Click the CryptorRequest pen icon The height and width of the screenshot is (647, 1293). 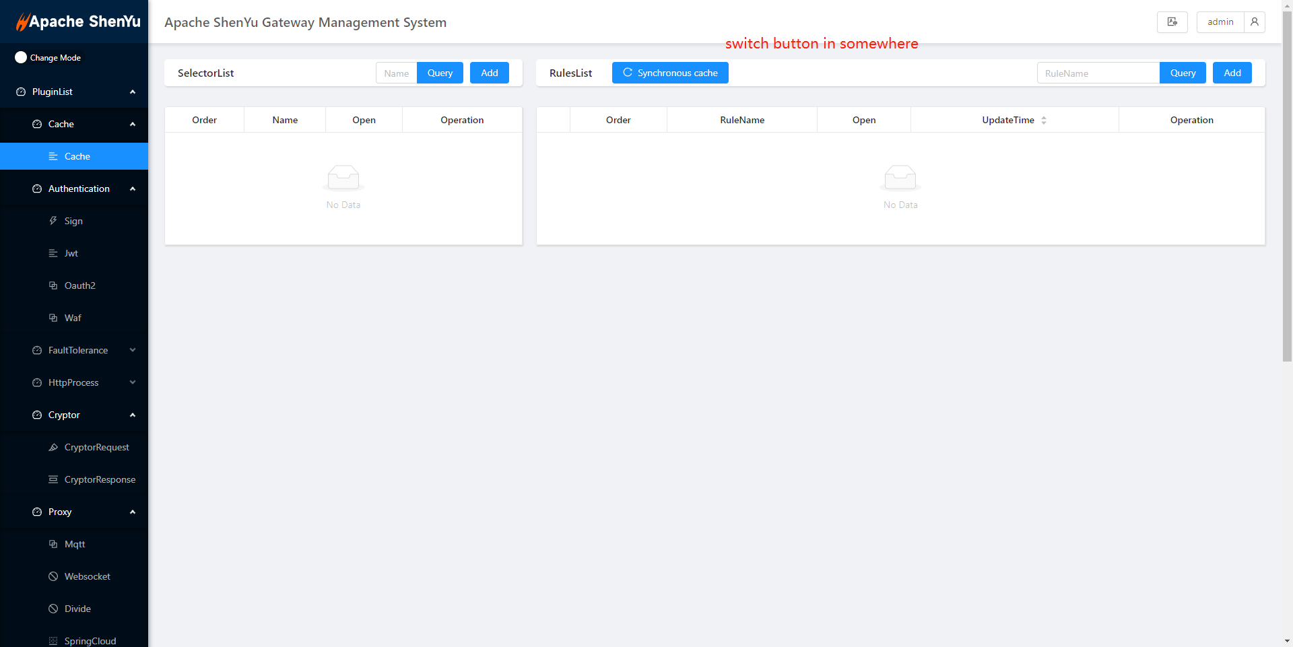tap(53, 447)
